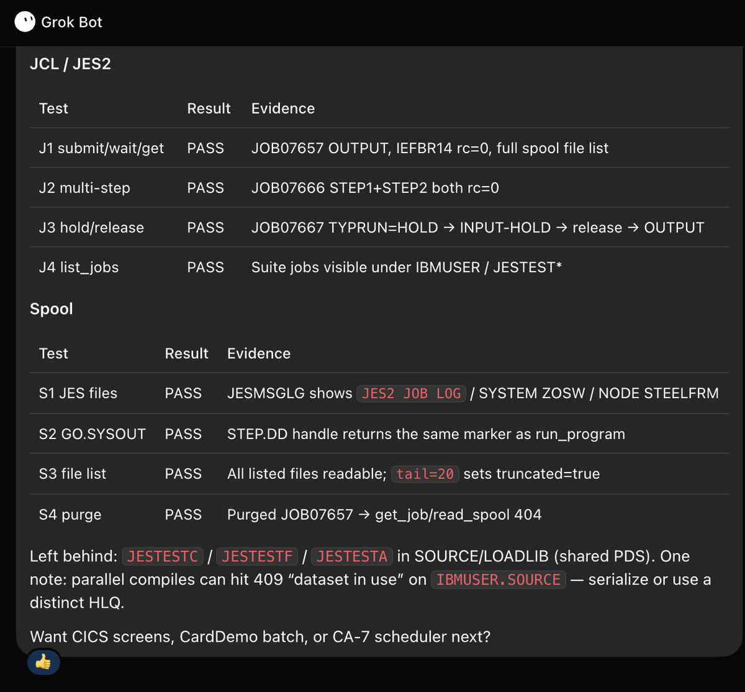Image resolution: width=745 pixels, height=692 pixels.
Task: Click the JCL table Result column header
Action: [x=209, y=109]
